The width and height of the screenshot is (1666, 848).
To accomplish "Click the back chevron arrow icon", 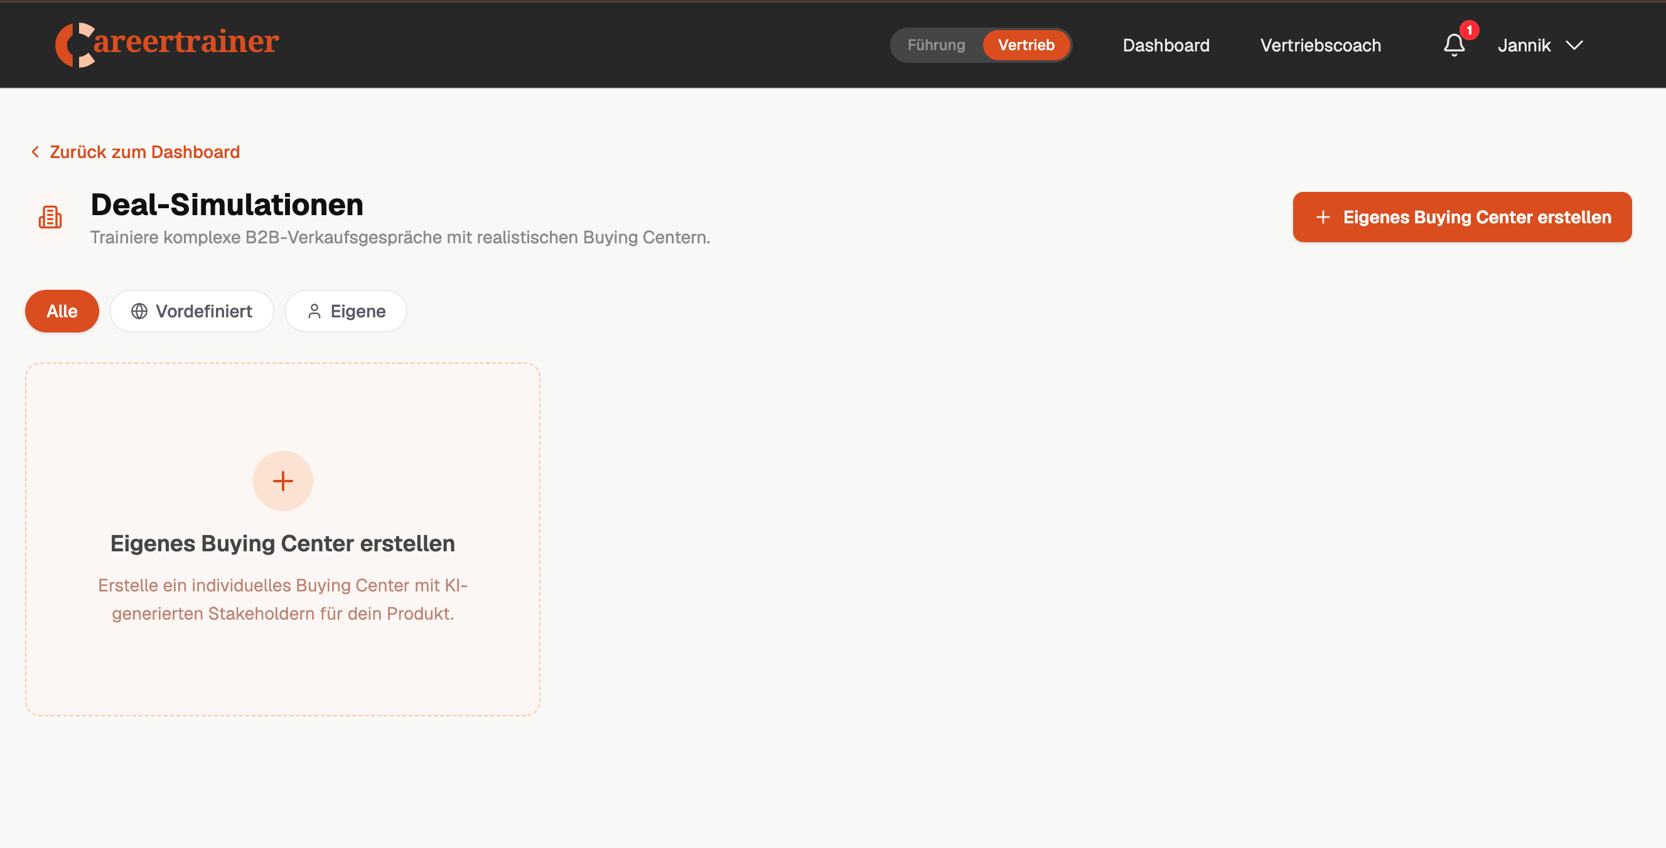I will [36, 152].
